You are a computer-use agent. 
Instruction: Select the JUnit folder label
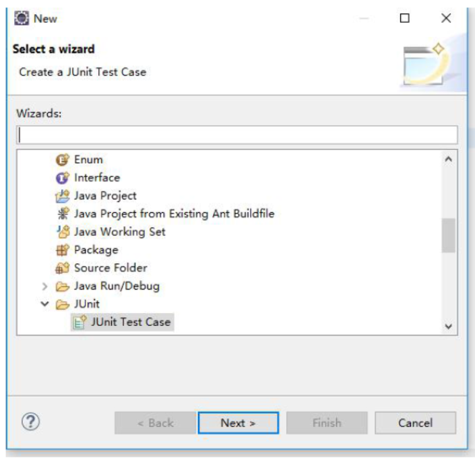point(87,304)
